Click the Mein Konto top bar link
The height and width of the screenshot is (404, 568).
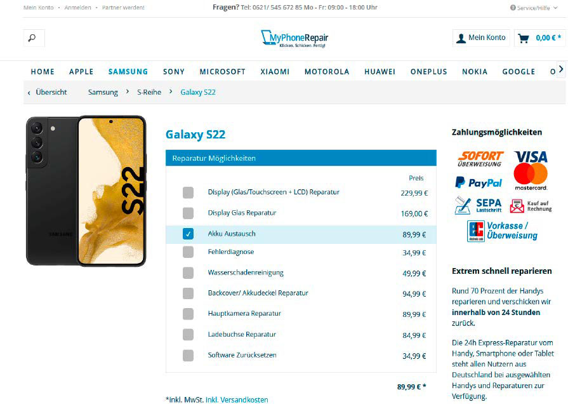pos(39,8)
